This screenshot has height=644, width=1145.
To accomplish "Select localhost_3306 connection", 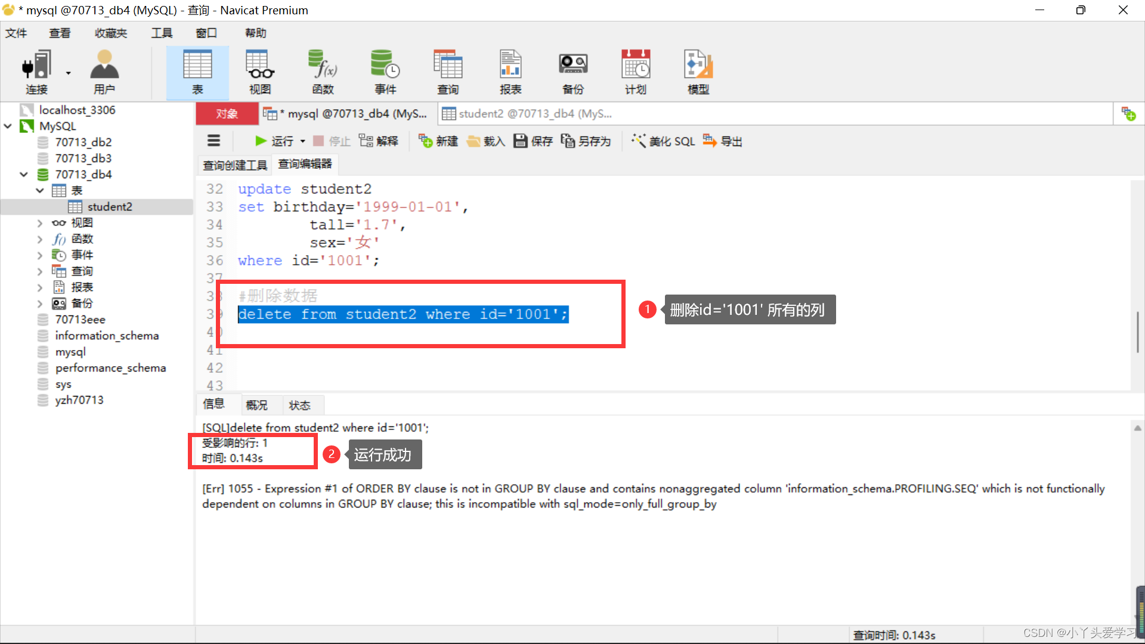I will [x=77, y=110].
